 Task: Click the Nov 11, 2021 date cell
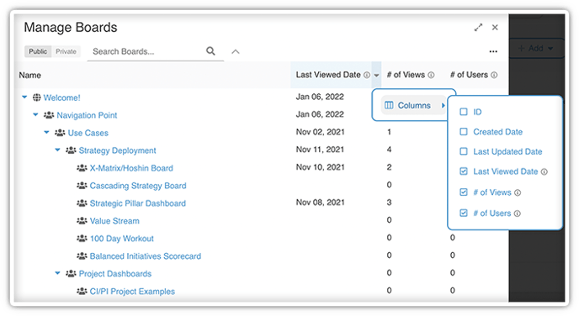click(x=320, y=150)
